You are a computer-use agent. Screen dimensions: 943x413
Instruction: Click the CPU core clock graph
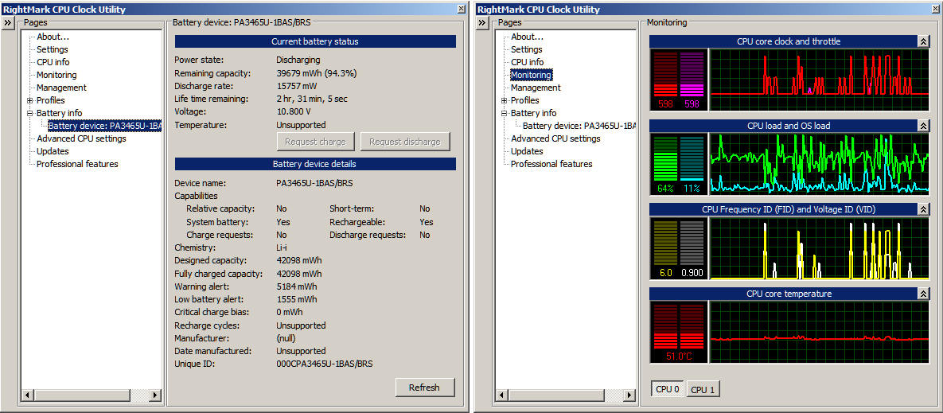(820, 80)
